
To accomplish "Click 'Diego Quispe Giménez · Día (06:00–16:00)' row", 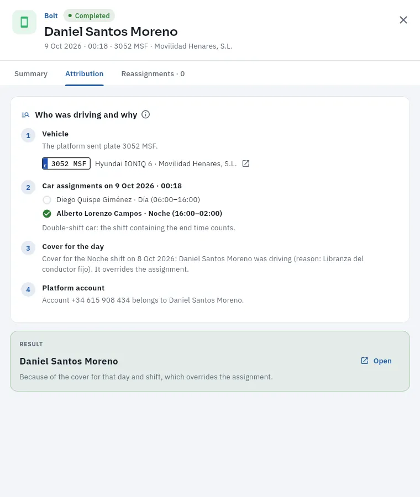I will coord(121,200).
